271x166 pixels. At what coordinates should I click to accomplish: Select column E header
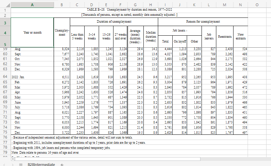pyautogui.click(x=106, y=5)
